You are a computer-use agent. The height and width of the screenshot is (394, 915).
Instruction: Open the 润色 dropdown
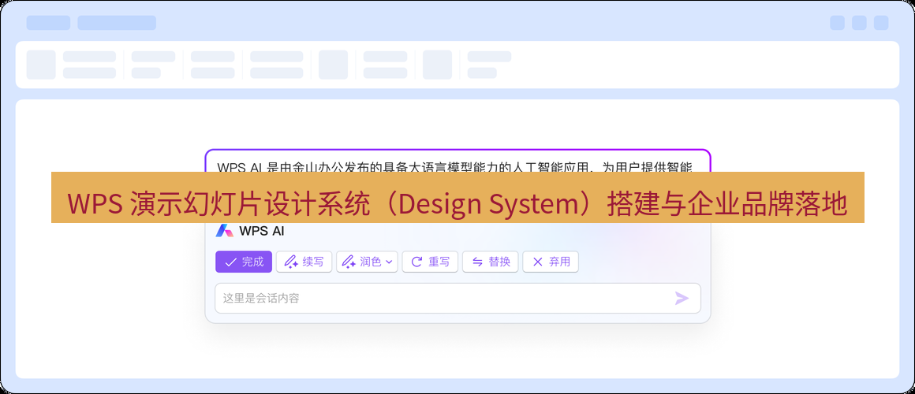pyautogui.click(x=367, y=262)
